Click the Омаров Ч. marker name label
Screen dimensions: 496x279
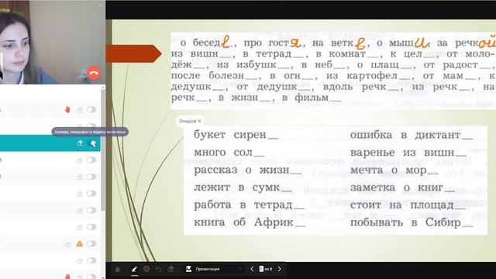[x=190, y=121]
